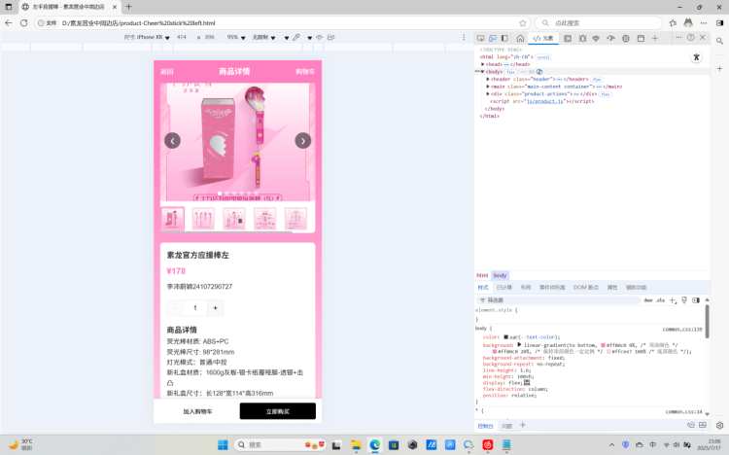This screenshot has width=729, height=455.
Task: Expand the main class="main-content container" node
Action: tap(488, 87)
